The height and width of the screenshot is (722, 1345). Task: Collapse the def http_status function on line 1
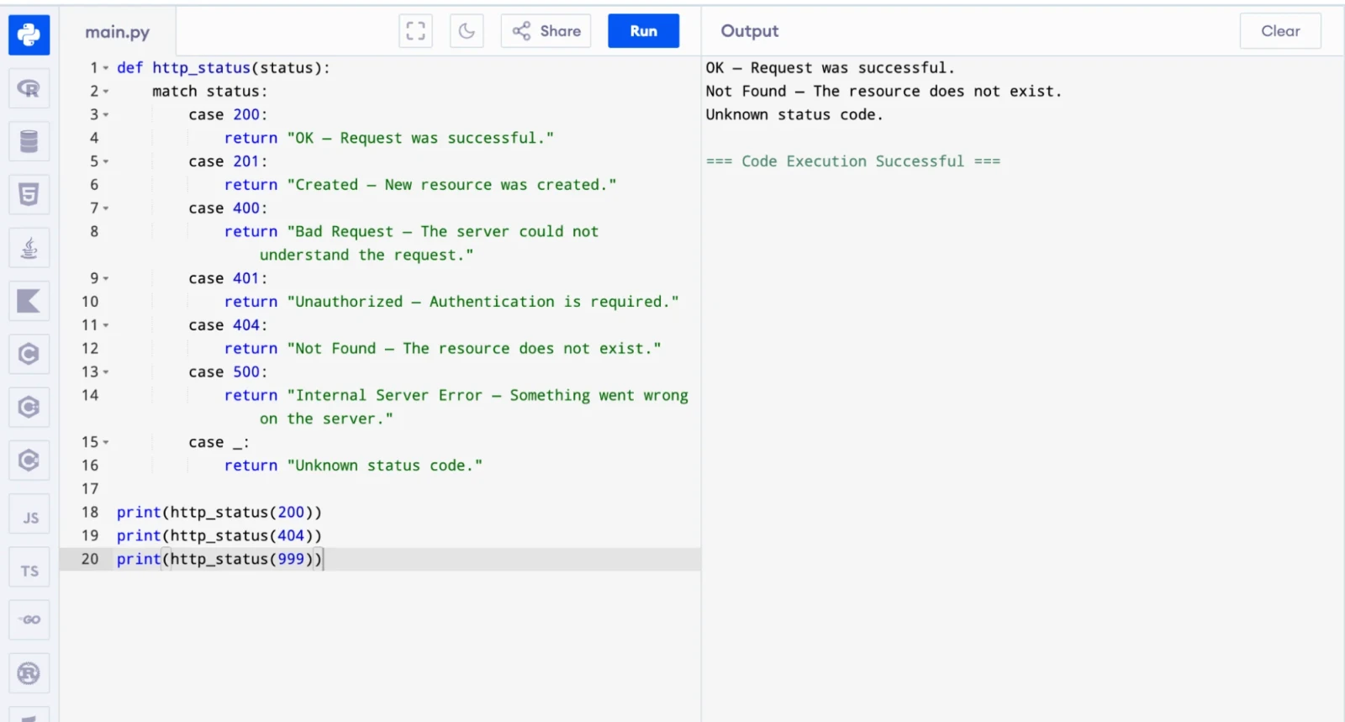pos(106,68)
